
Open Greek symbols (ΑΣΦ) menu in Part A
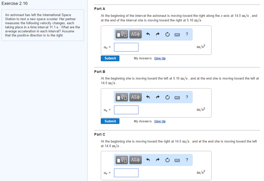tap(135, 34)
